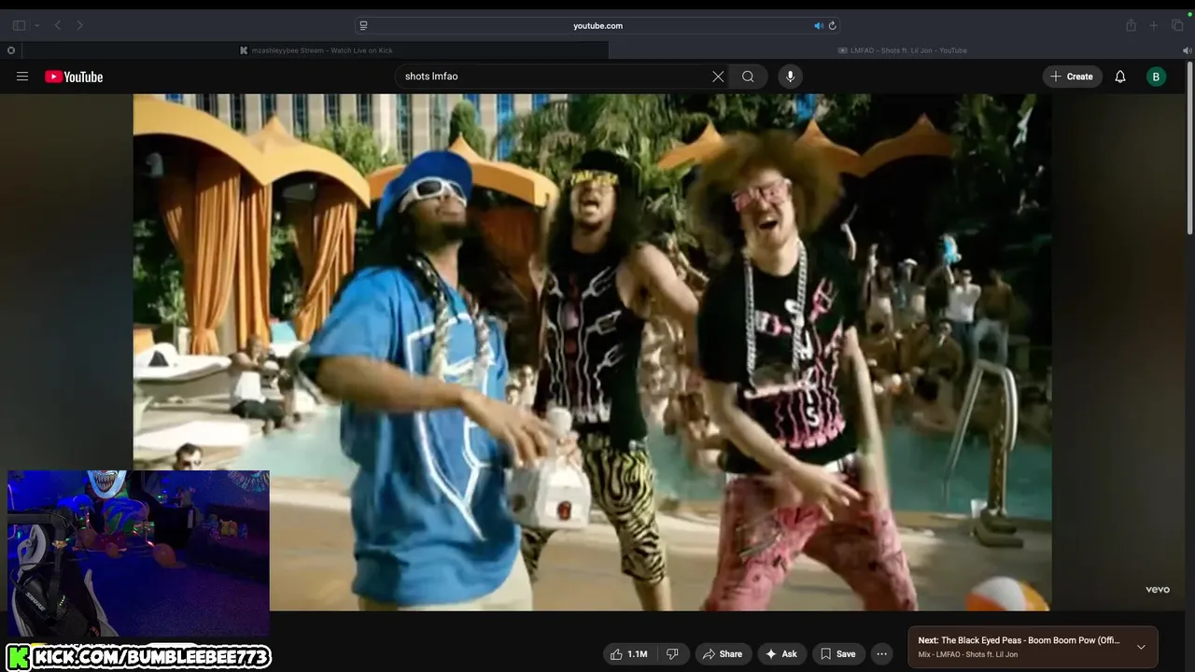Open the page reader icon in address bar

(363, 25)
